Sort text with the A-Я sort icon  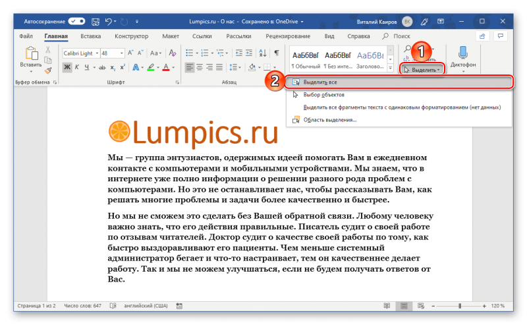click(x=263, y=53)
